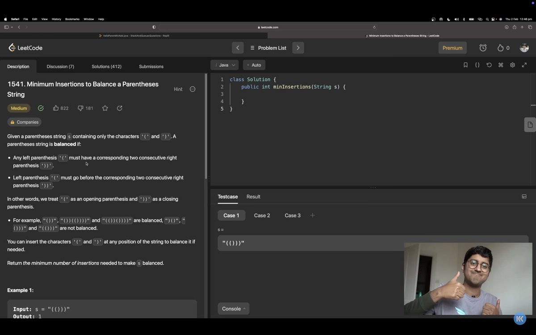Select Case 1 testcase
Viewport: 536px width, 335px height.
coord(231,215)
